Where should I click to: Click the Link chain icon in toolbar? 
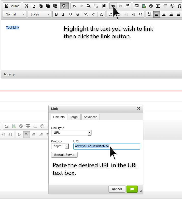(x=113, y=6)
